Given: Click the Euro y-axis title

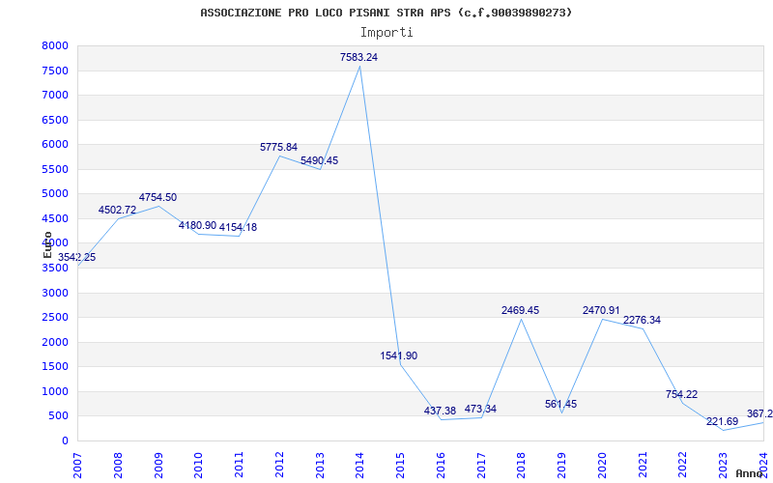Looking at the screenshot, I should tap(47, 244).
